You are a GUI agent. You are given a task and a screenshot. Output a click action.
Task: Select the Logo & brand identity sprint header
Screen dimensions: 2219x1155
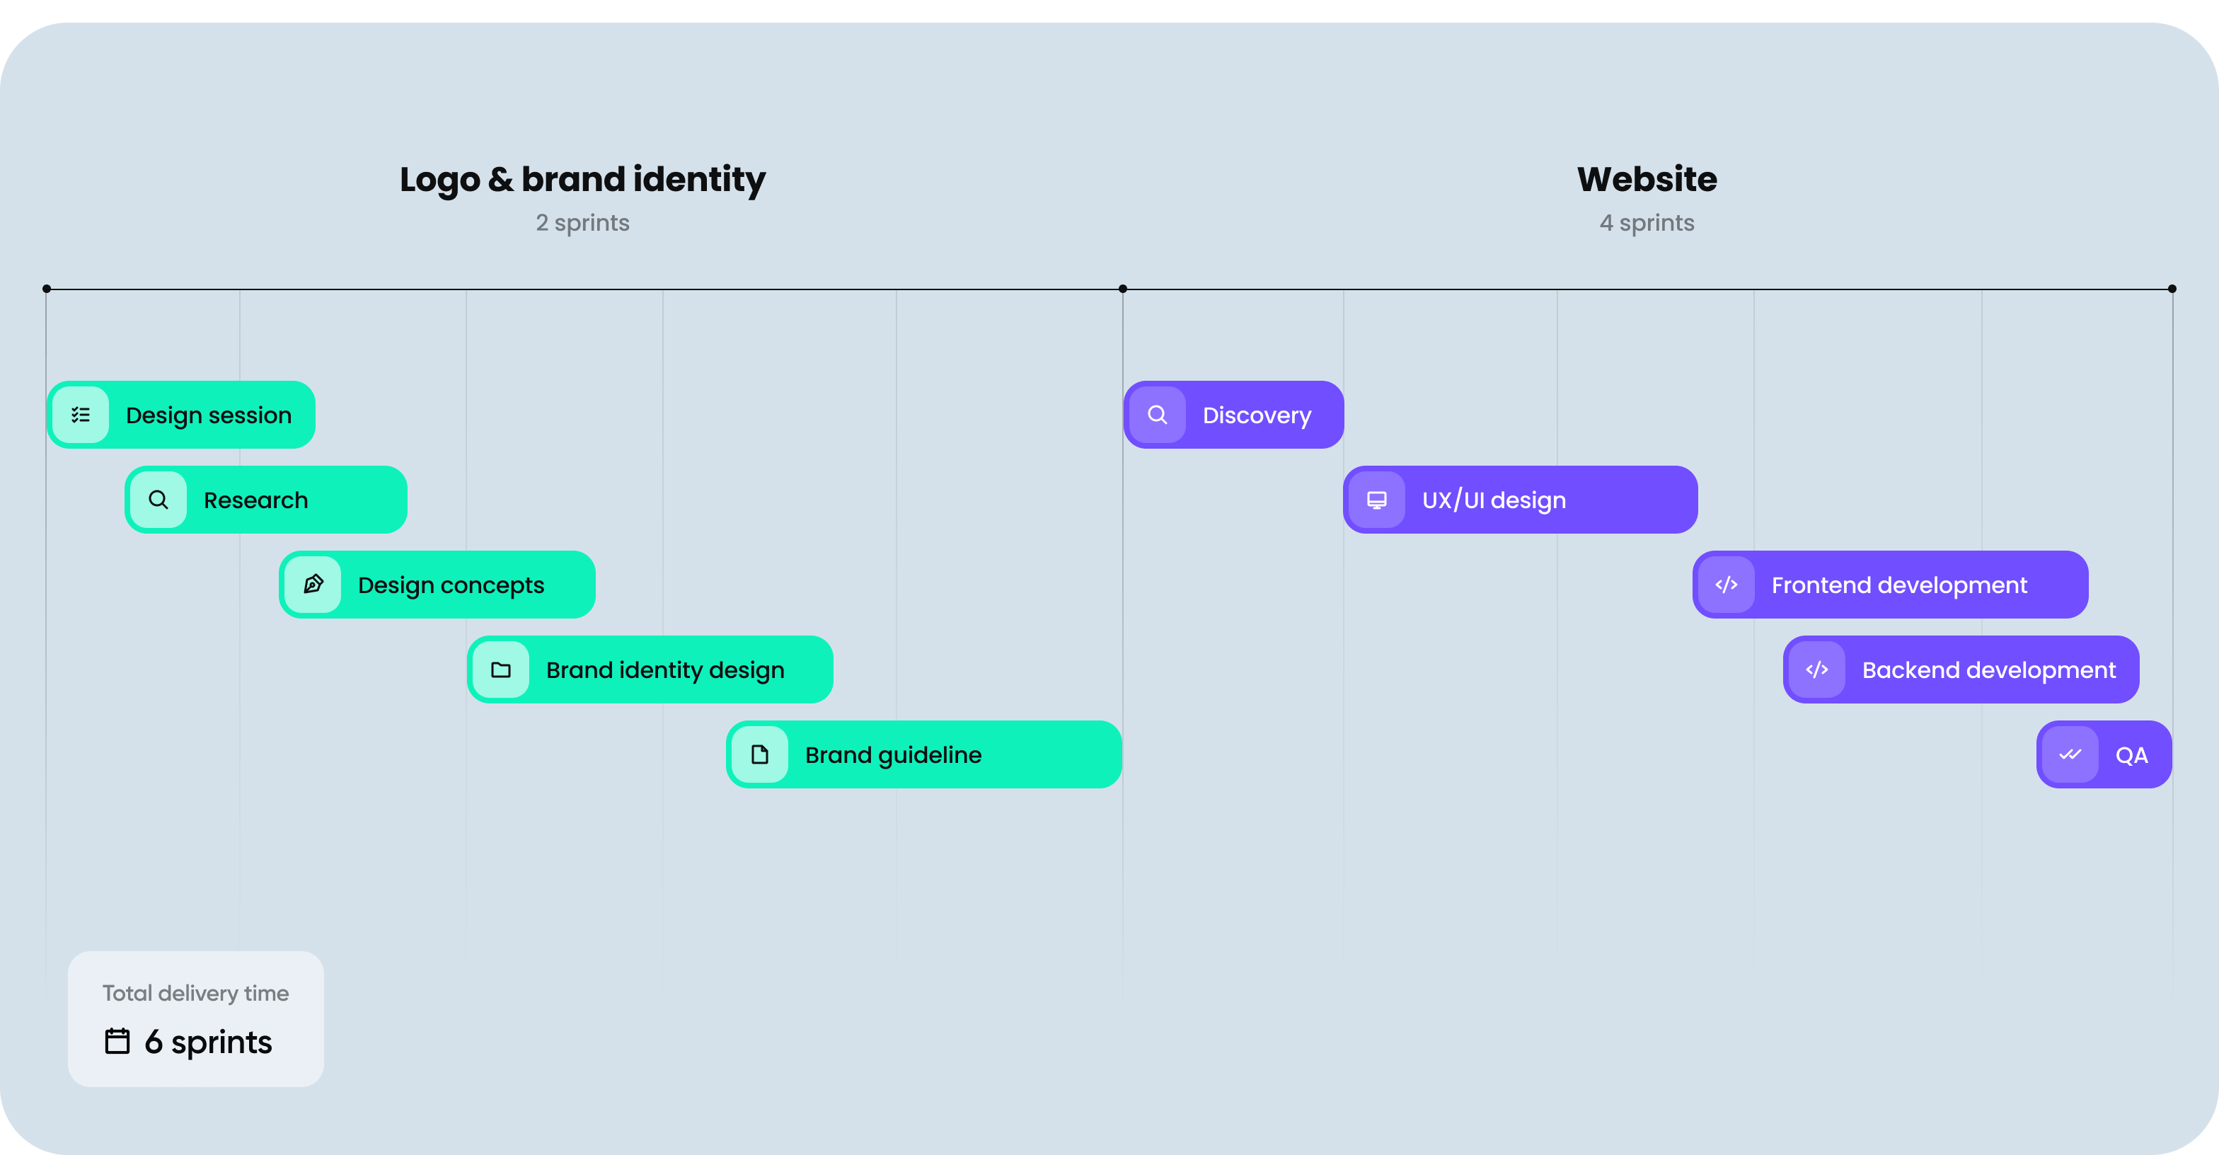coord(582,179)
